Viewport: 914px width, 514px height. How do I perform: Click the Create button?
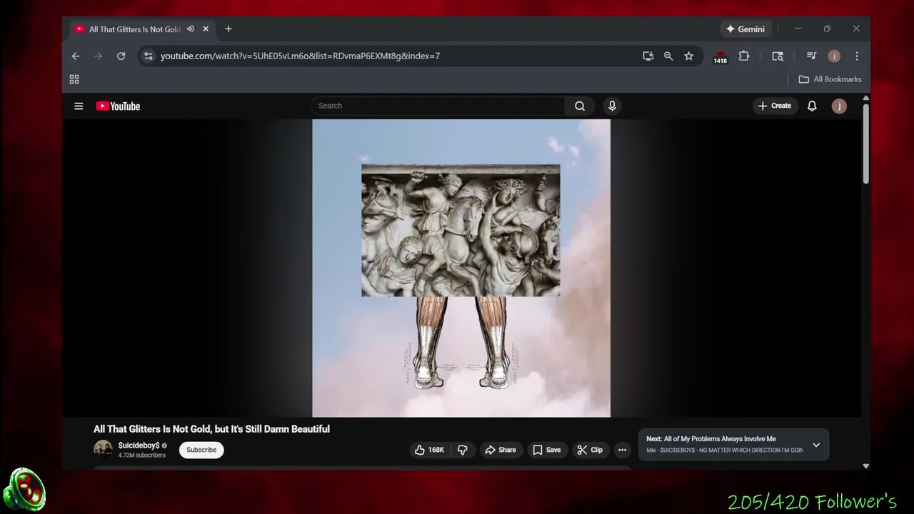[x=775, y=106]
